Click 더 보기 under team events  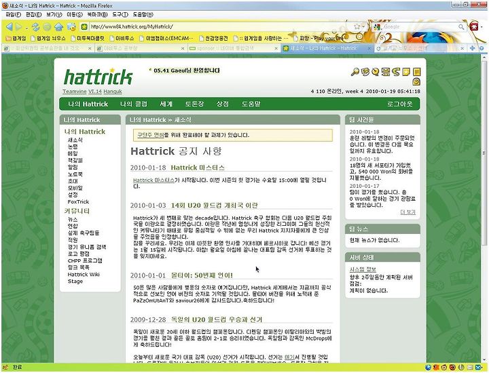click(408, 212)
